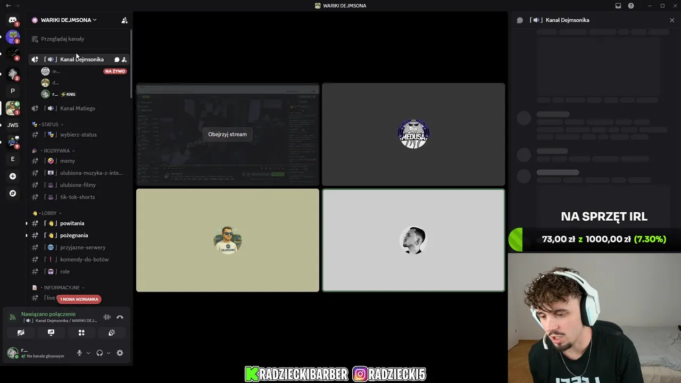Open the soundboard icon in voice panel
The image size is (681, 383).
(112, 332)
